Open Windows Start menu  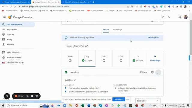point(3,105)
